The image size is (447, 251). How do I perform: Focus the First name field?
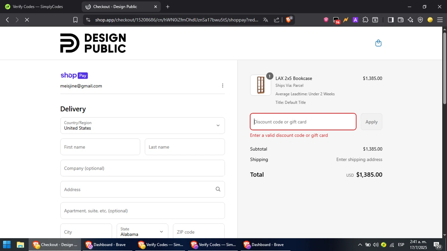point(100,147)
